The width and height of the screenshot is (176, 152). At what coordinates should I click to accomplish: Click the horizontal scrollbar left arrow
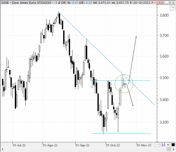pyautogui.click(x=3, y=149)
